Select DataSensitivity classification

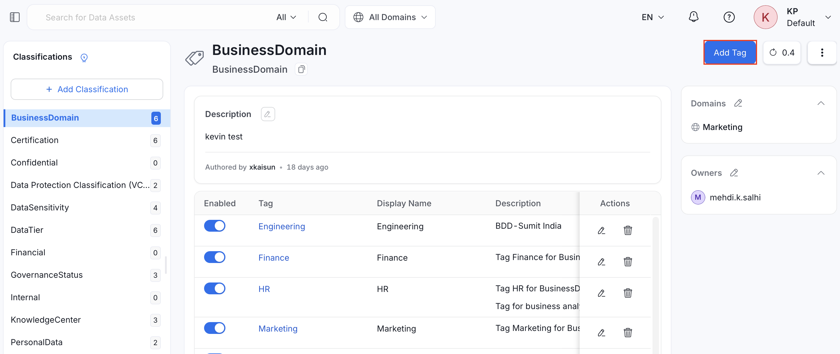[87, 208]
